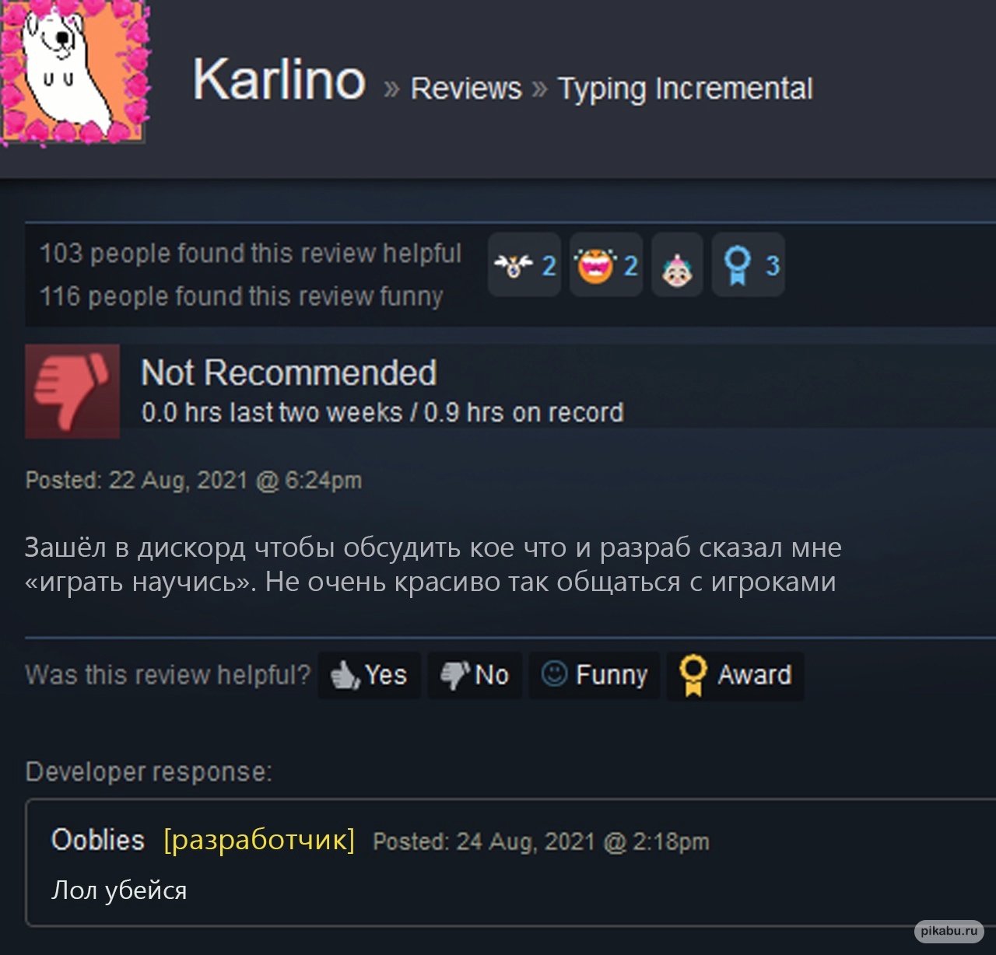
Task: Click the developer reply text 'Лол убейся'
Action: coord(119,890)
